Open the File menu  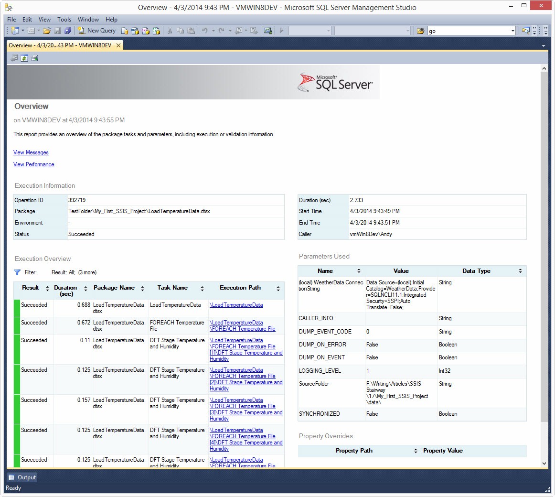coord(11,20)
